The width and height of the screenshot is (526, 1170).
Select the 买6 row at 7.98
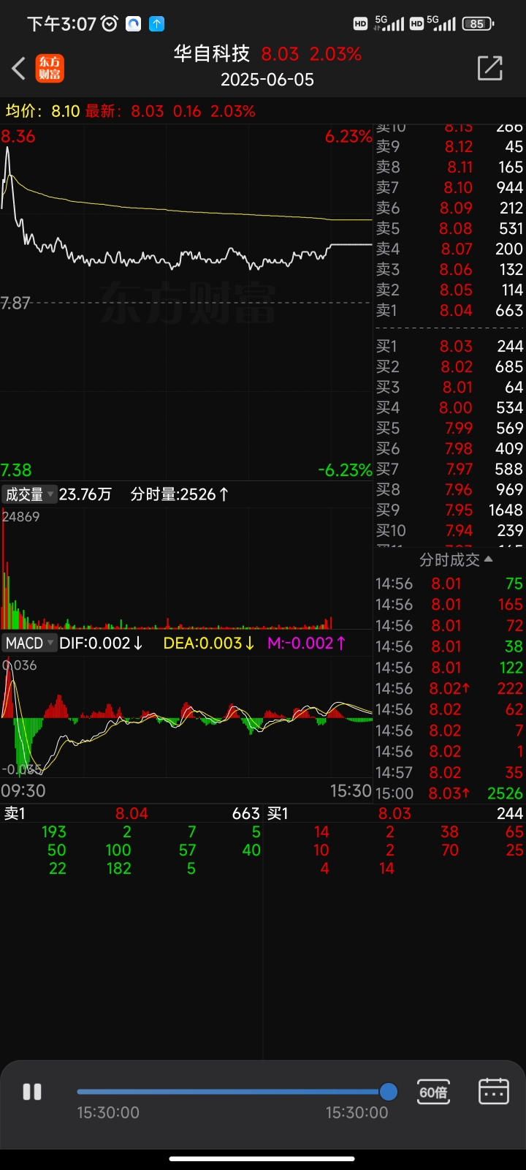tap(449, 448)
